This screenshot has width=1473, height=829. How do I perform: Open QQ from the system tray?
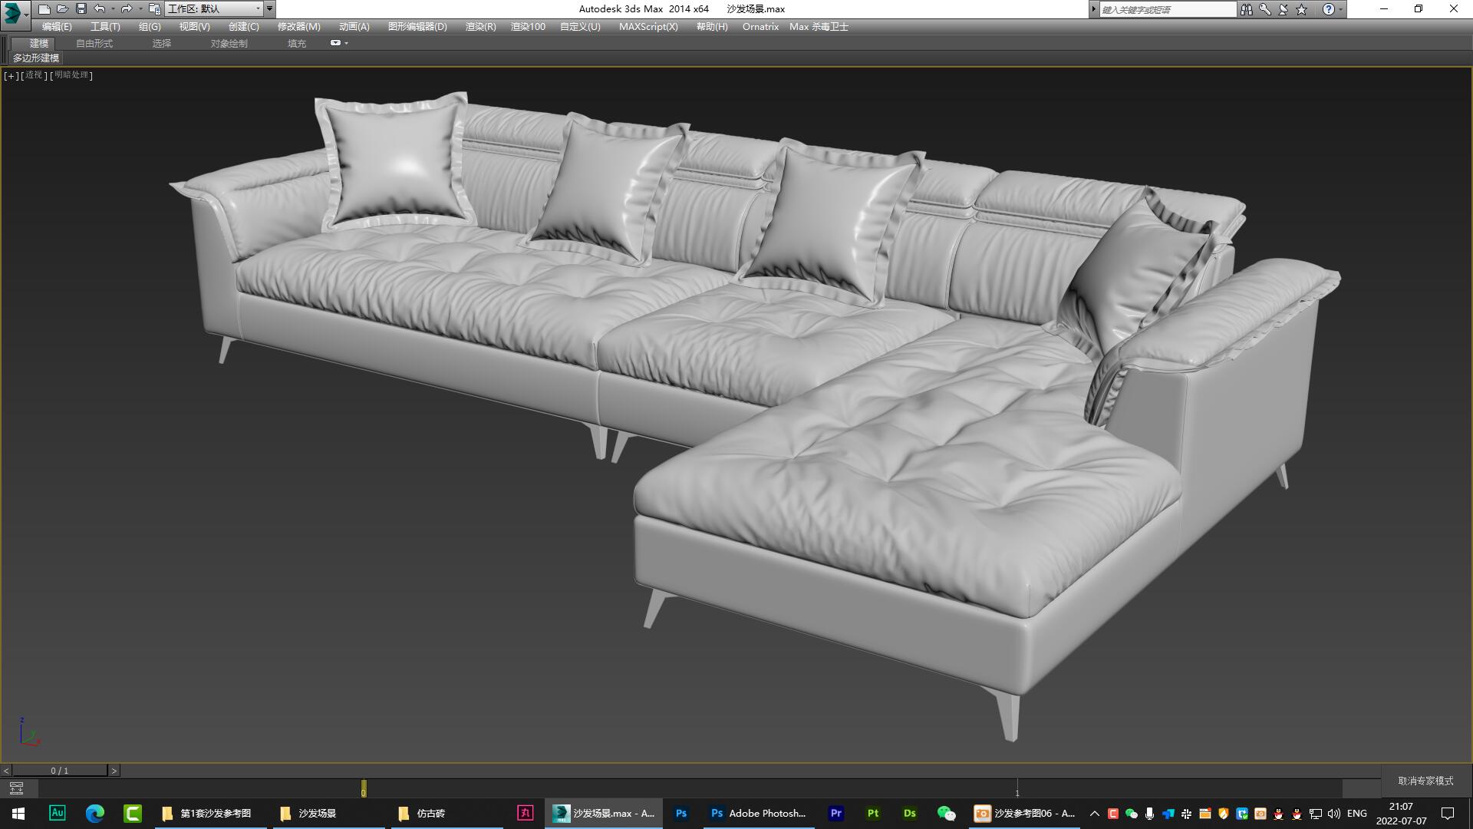point(1278,815)
